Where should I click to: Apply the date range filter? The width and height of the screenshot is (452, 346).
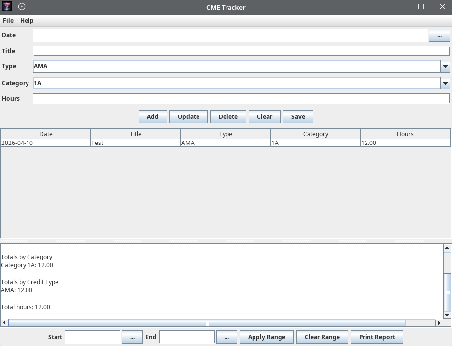(267, 337)
